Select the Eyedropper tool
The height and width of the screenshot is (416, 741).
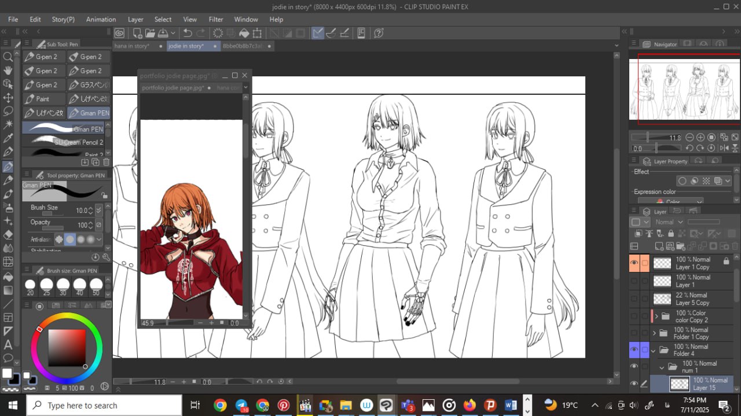8,138
